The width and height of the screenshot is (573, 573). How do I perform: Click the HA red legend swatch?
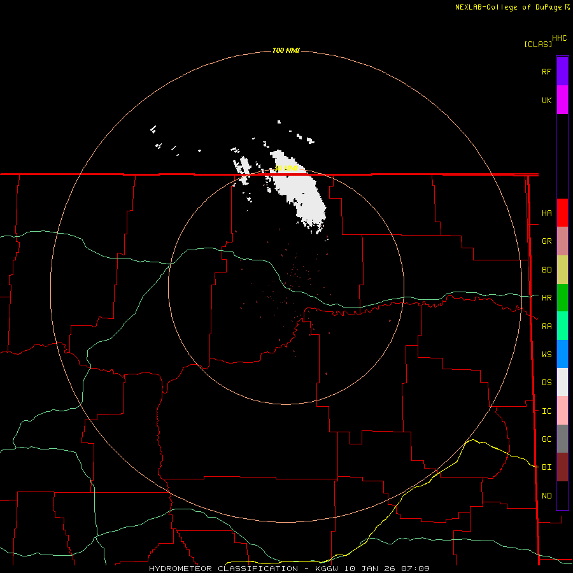(562, 213)
